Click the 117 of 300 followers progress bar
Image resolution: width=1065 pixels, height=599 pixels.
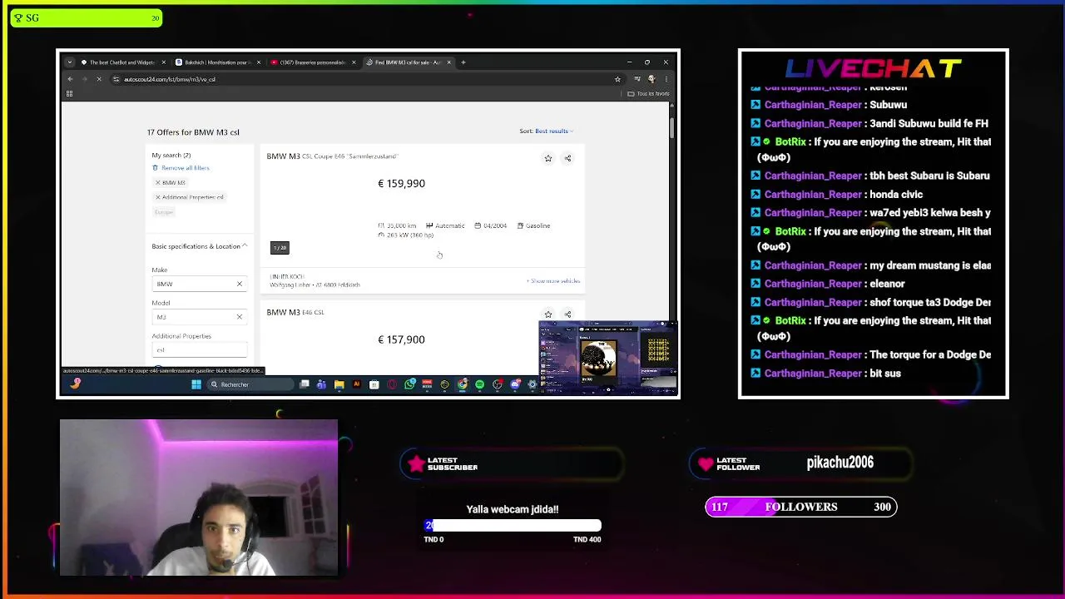pyautogui.click(x=801, y=507)
